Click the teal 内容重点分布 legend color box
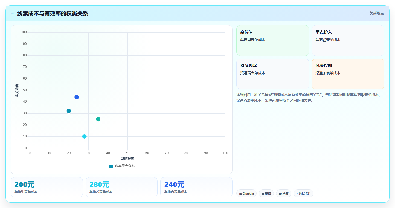The height and width of the screenshot is (208, 395). pos(111,166)
